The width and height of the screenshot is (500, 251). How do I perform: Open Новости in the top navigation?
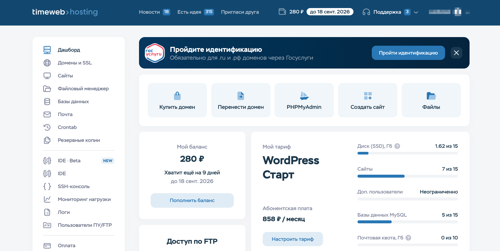click(149, 12)
